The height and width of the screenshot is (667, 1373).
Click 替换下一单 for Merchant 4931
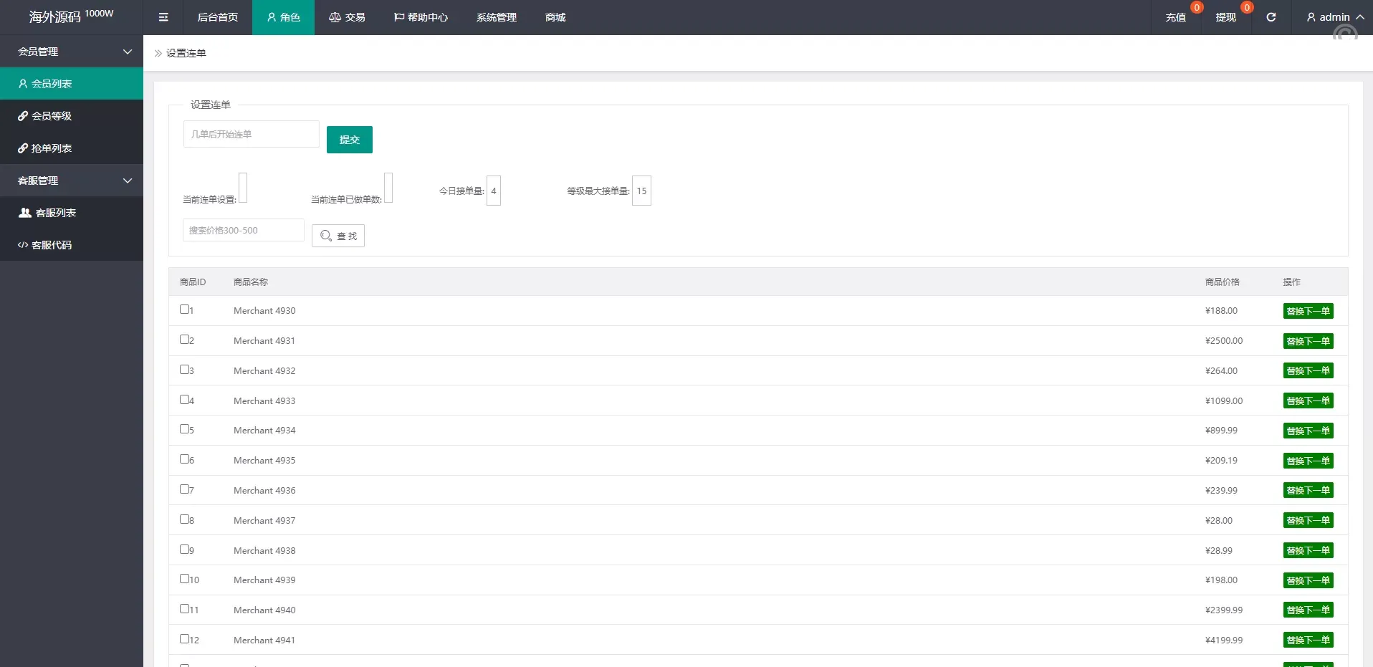1308,341
